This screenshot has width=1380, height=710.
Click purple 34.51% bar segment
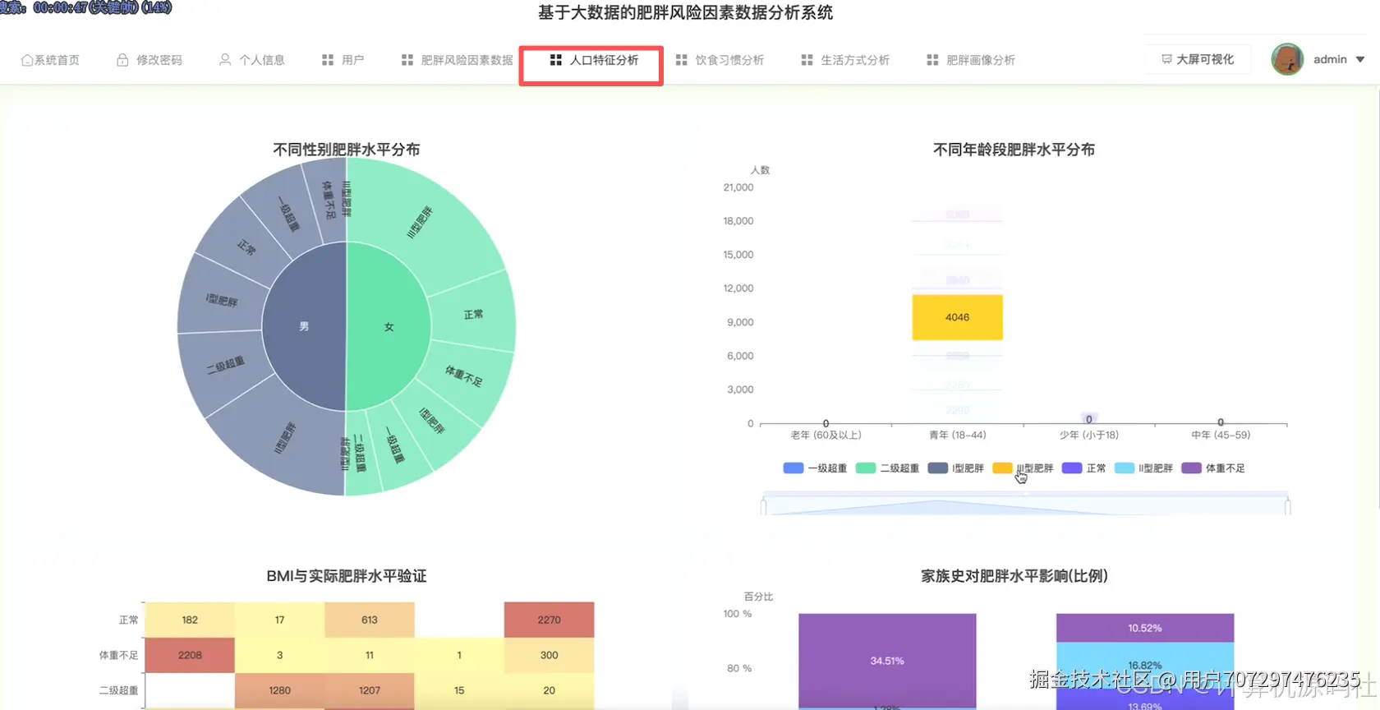point(887,661)
